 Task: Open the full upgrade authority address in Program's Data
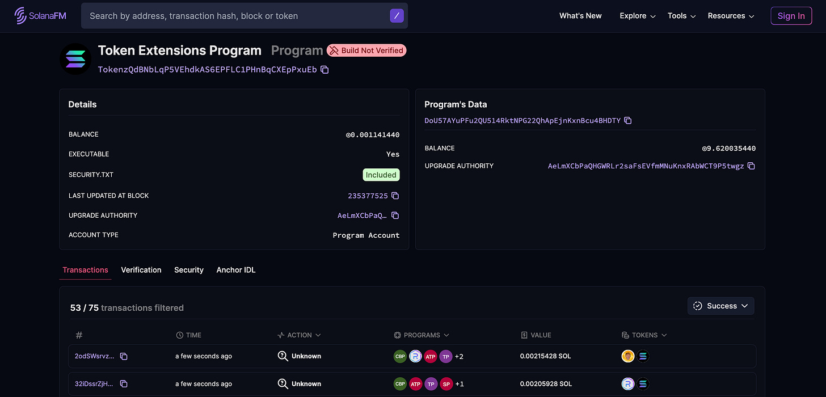tap(646, 166)
